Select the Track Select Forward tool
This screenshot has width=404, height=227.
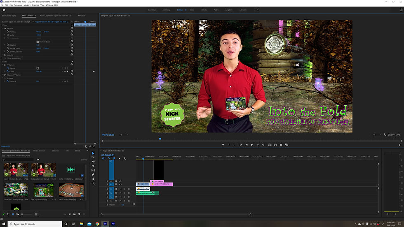[93, 158]
